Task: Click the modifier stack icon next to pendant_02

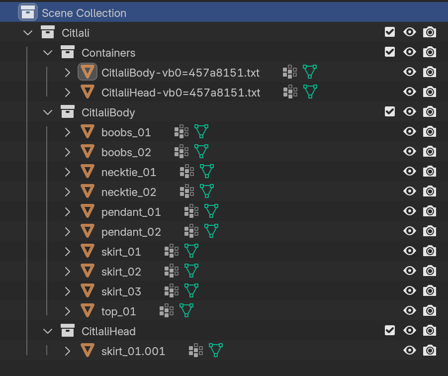Action: tap(191, 231)
